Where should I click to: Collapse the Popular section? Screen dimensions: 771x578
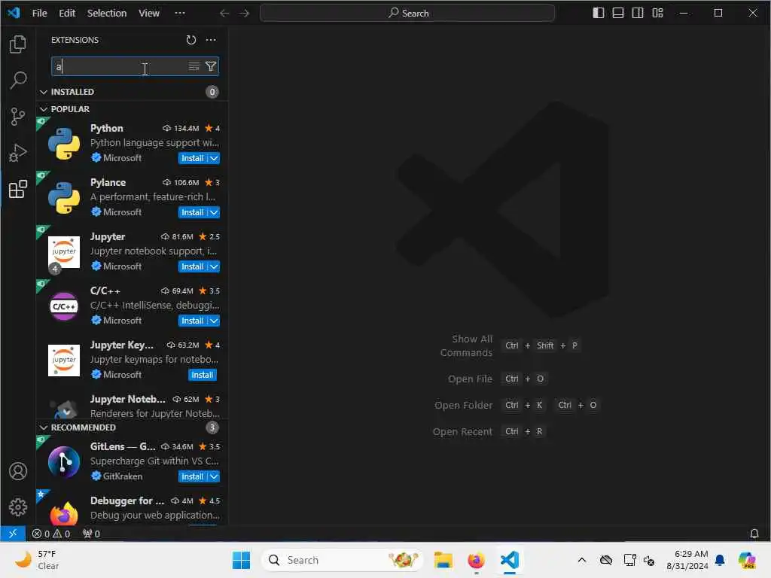pyautogui.click(x=43, y=109)
